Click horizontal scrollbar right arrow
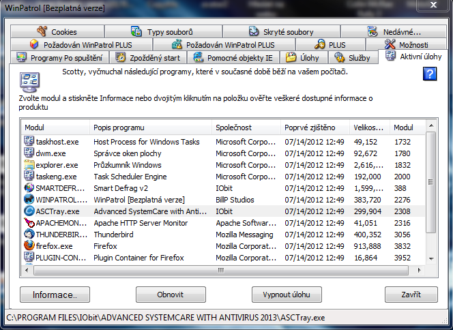 419,270
